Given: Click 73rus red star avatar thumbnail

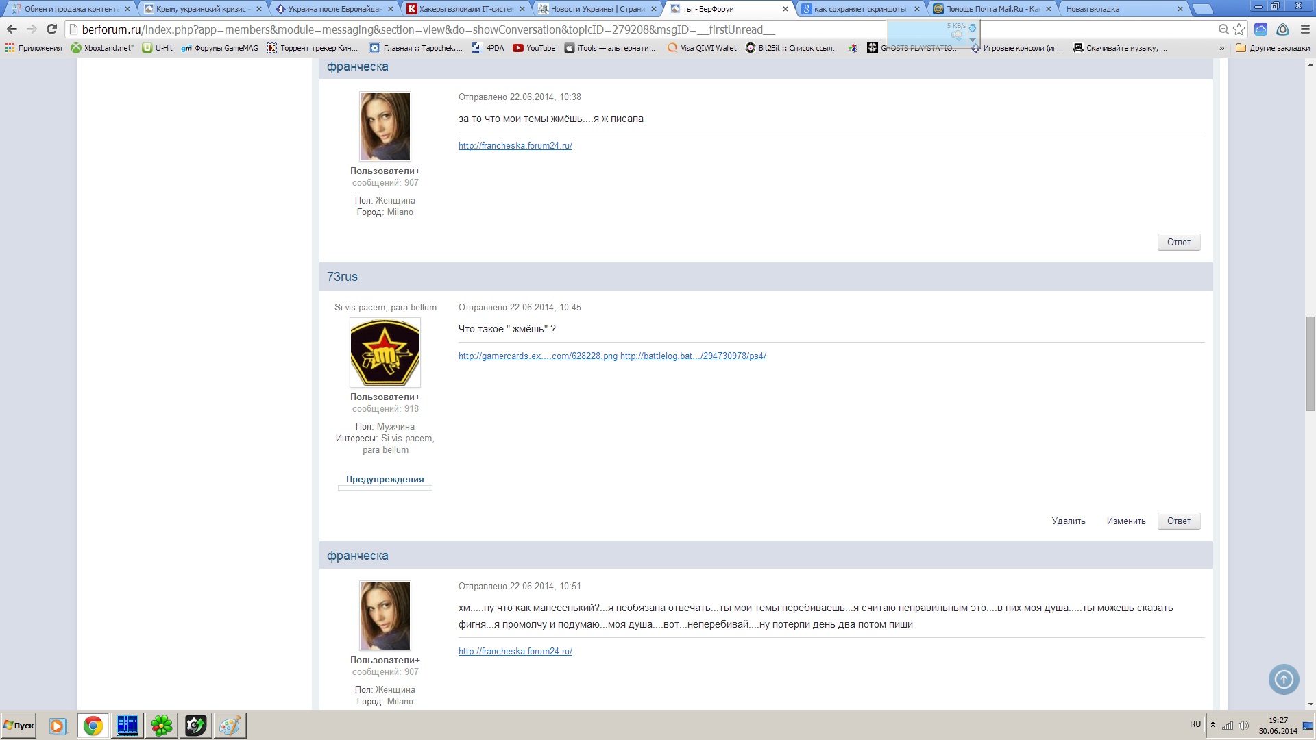Looking at the screenshot, I should click(385, 353).
